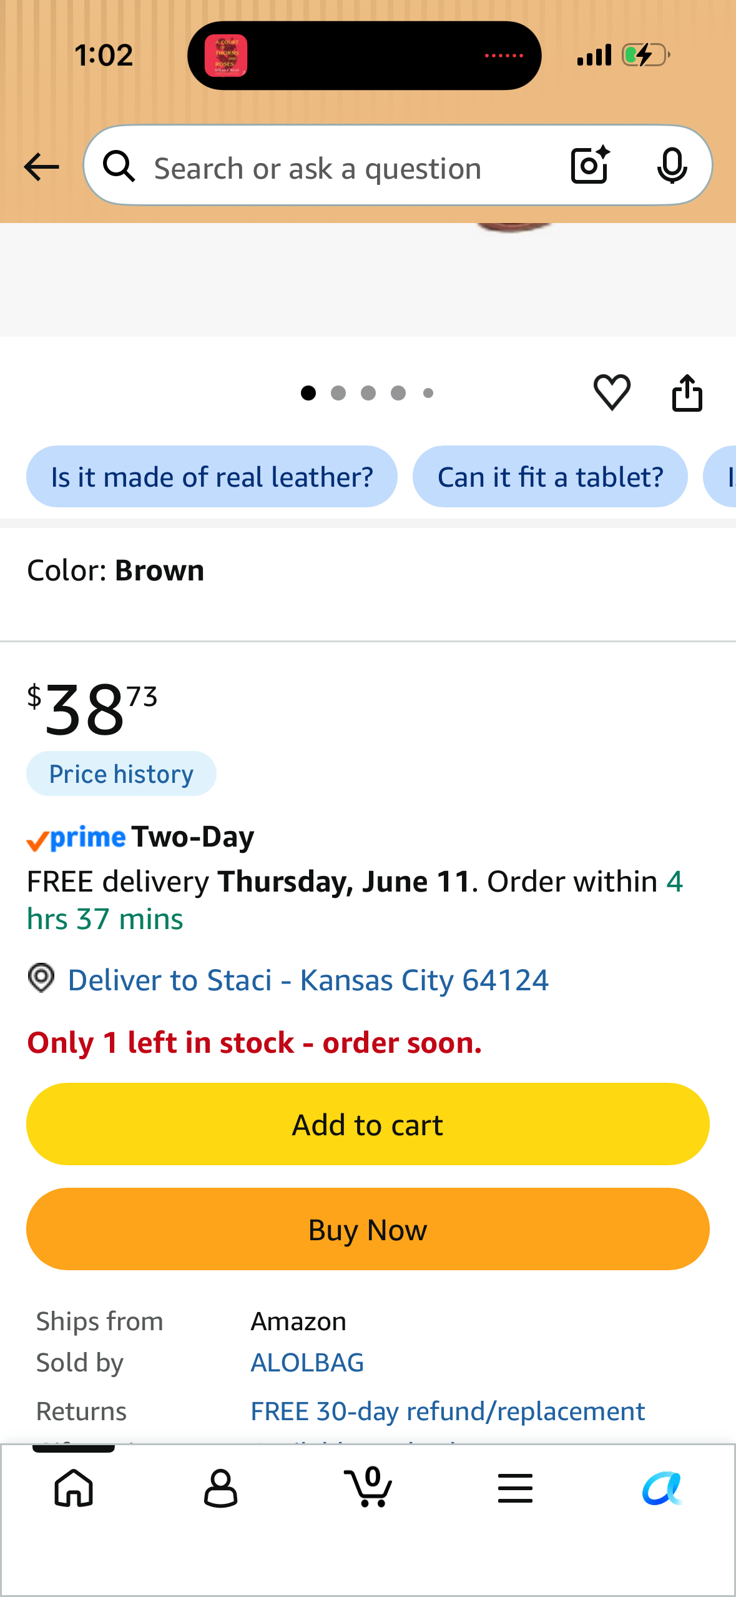This screenshot has height=1597, width=736.
Task: Tap 'Is it made of real leather?' chip
Action: point(212,477)
